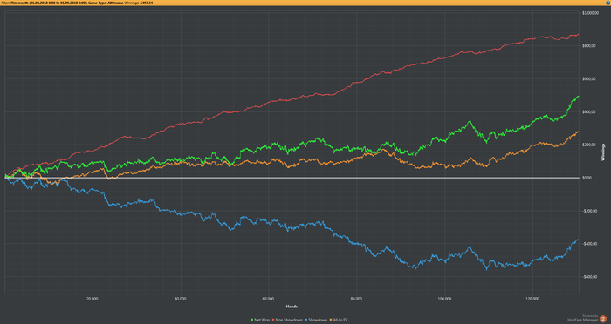Click the 'Showdown' legend label
The image size is (611, 324).
[x=318, y=320]
